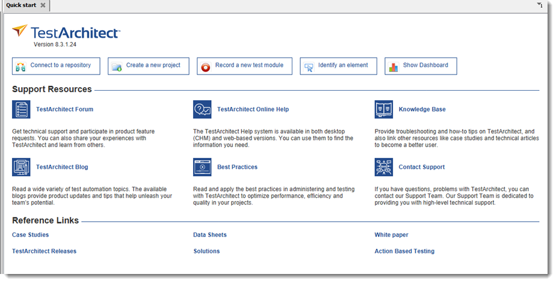This screenshot has width=556, height=283.
Task: Open the Action Based Testing link
Action: (404, 251)
